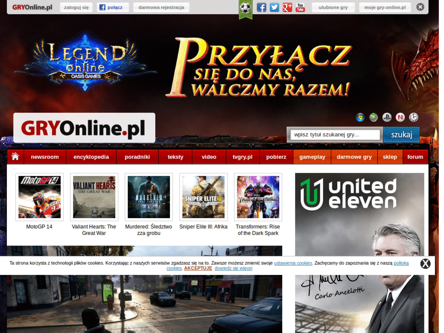Open the YouTube channel icon
This screenshot has height=333, width=444.
tap(300, 7)
